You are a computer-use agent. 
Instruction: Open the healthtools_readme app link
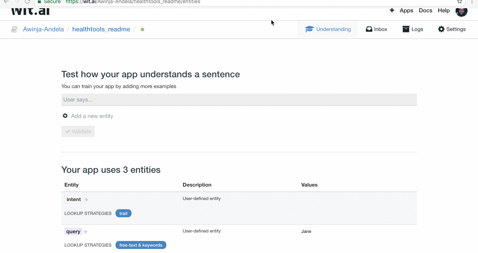click(101, 29)
